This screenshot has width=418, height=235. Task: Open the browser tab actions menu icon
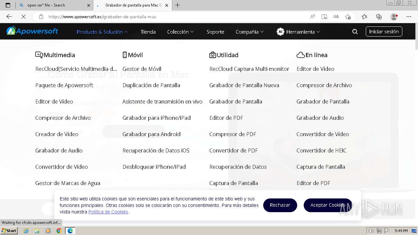(x=8, y=5)
